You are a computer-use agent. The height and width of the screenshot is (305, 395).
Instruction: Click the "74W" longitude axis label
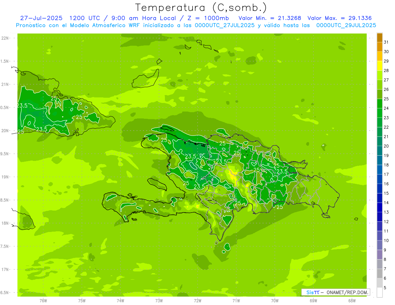(120, 300)
